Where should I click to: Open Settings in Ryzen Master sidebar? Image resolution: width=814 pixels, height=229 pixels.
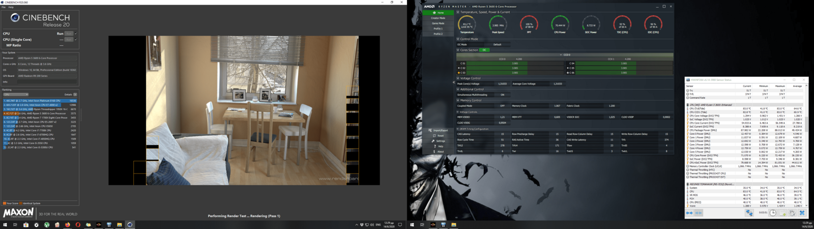(438, 141)
